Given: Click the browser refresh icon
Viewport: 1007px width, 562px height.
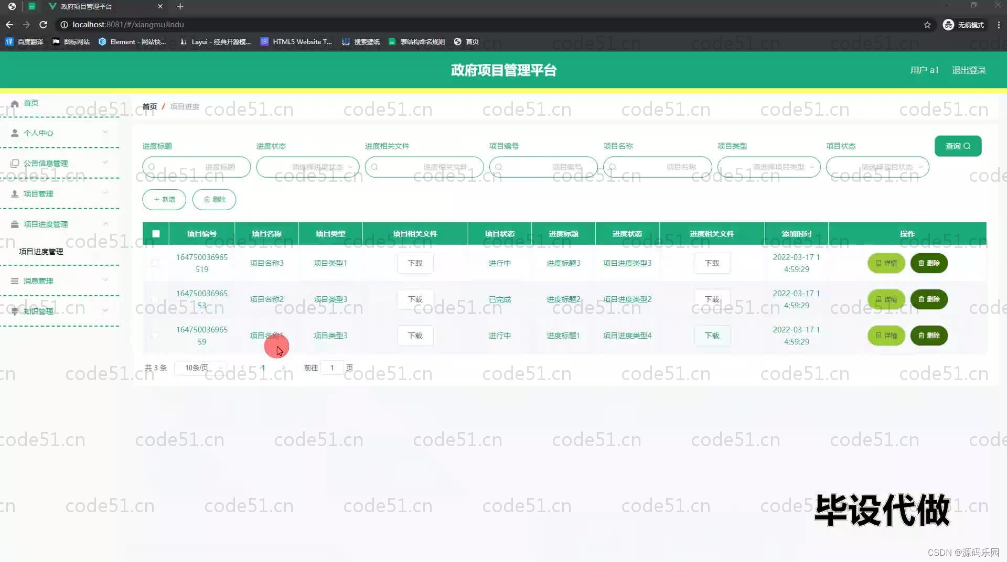Looking at the screenshot, I should click(44, 24).
